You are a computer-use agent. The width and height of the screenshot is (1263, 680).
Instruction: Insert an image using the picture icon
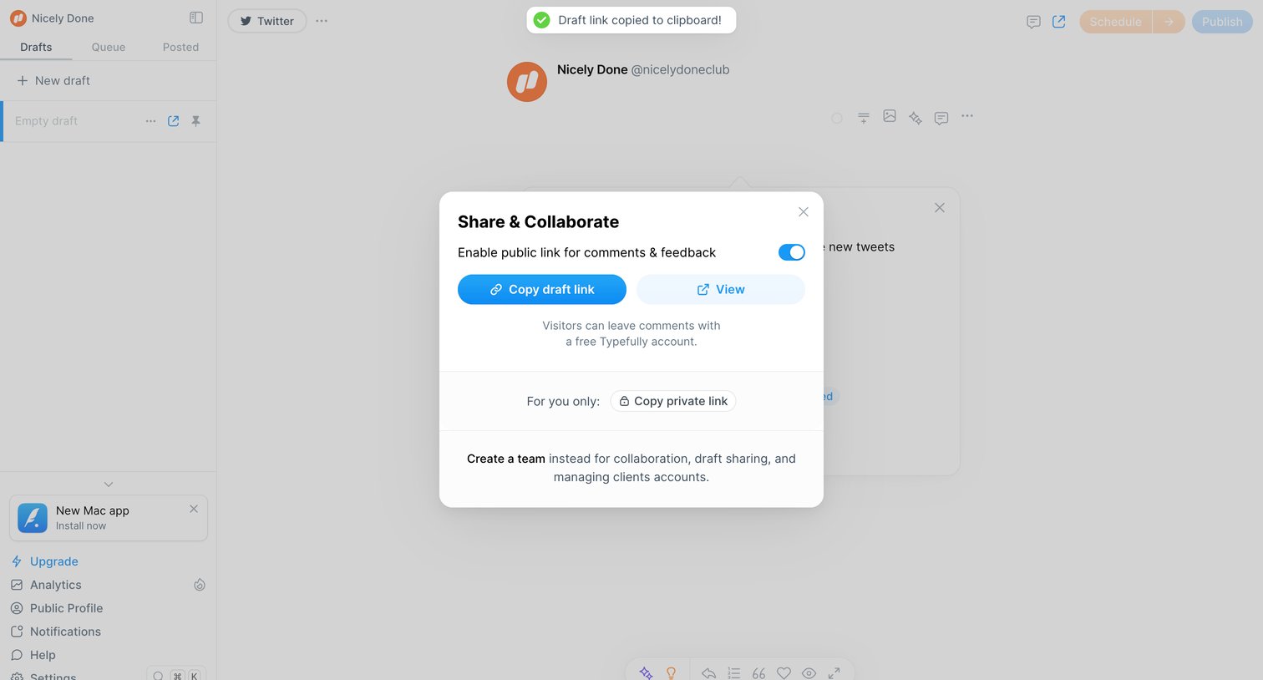(890, 117)
